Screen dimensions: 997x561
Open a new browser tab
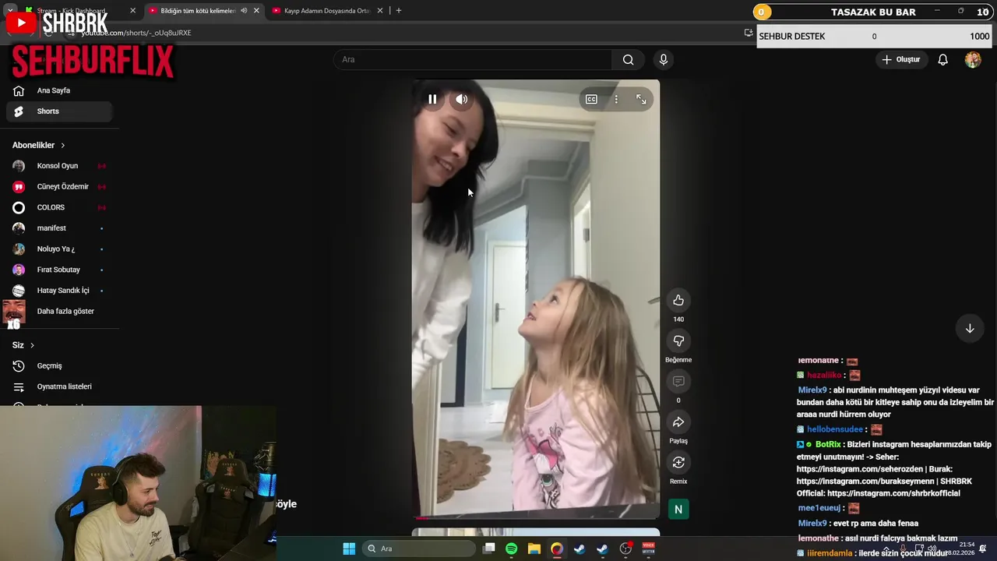point(399,11)
